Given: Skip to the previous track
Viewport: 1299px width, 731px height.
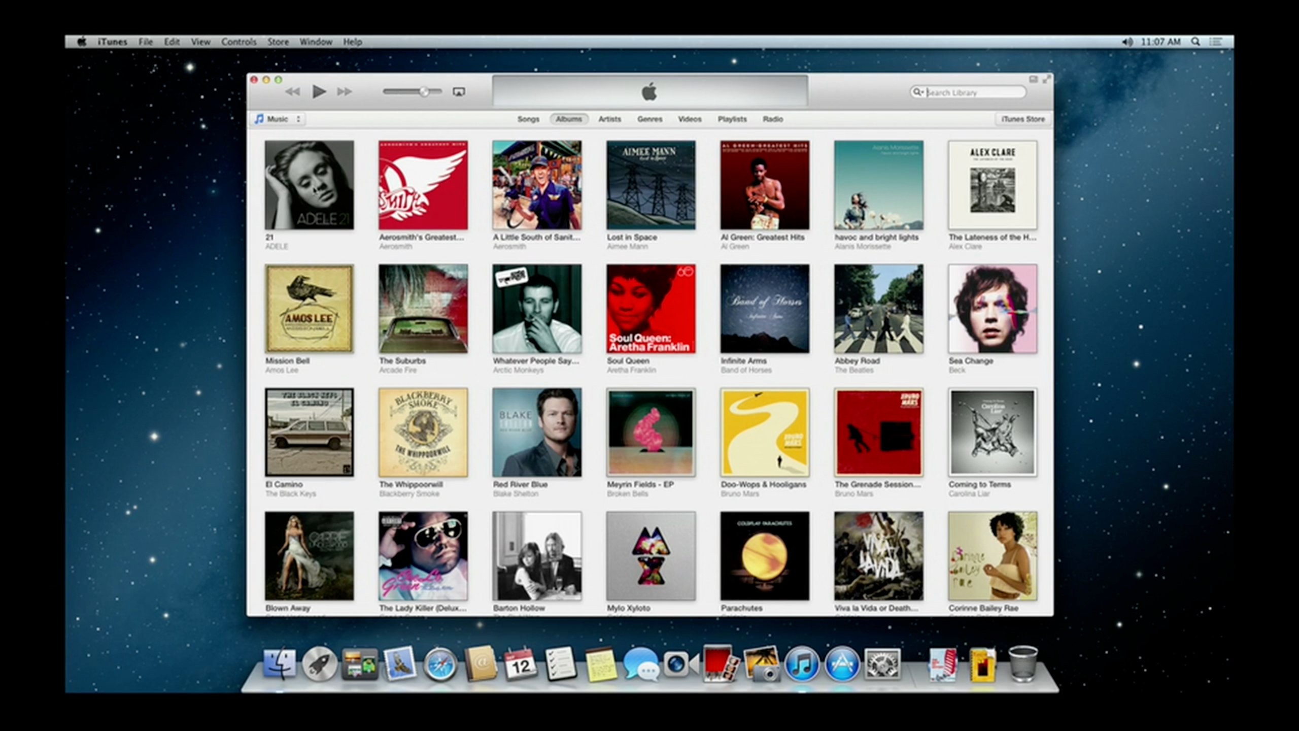Looking at the screenshot, I should tap(293, 92).
